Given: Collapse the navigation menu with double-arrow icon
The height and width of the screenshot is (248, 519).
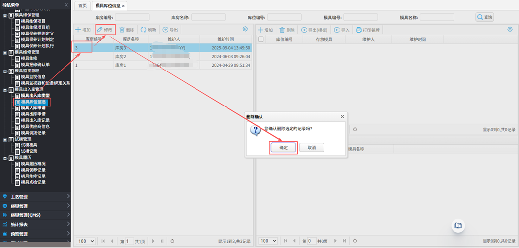Looking at the screenshot, I should [66, 5].
